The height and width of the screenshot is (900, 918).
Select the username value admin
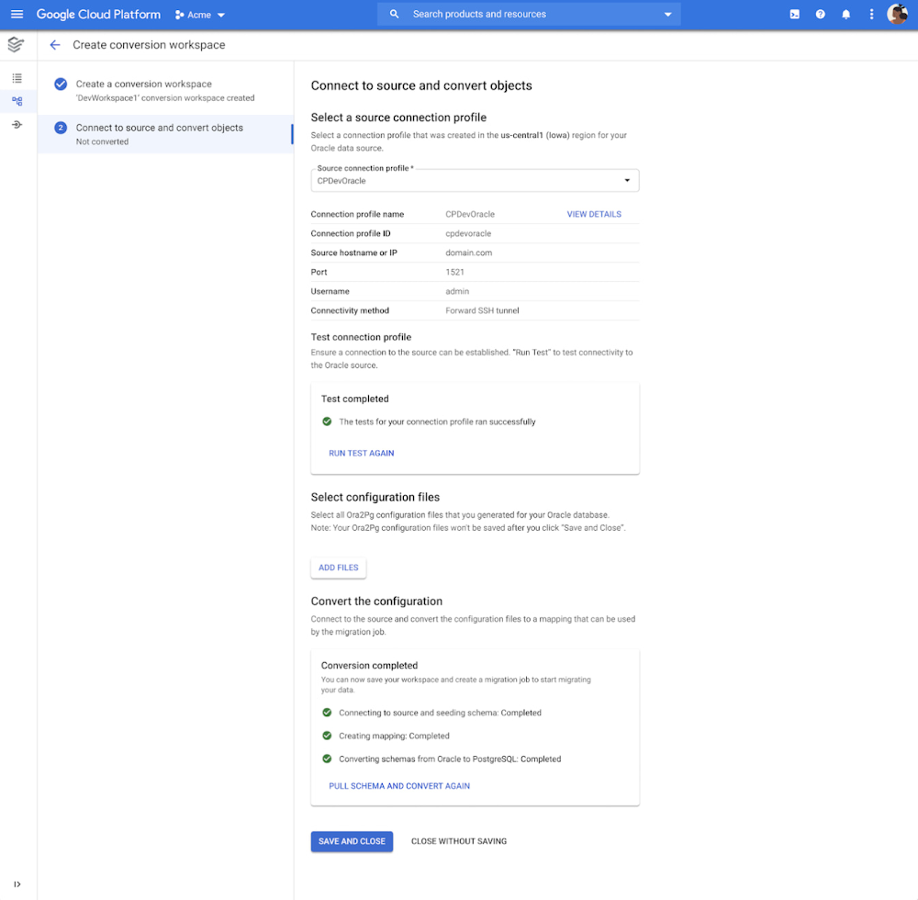click(457, 292)
